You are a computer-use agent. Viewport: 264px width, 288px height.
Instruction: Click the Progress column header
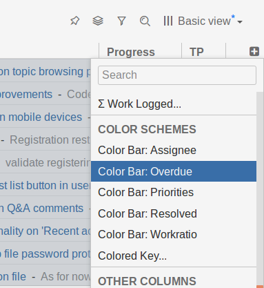click(x=131, y=52)
